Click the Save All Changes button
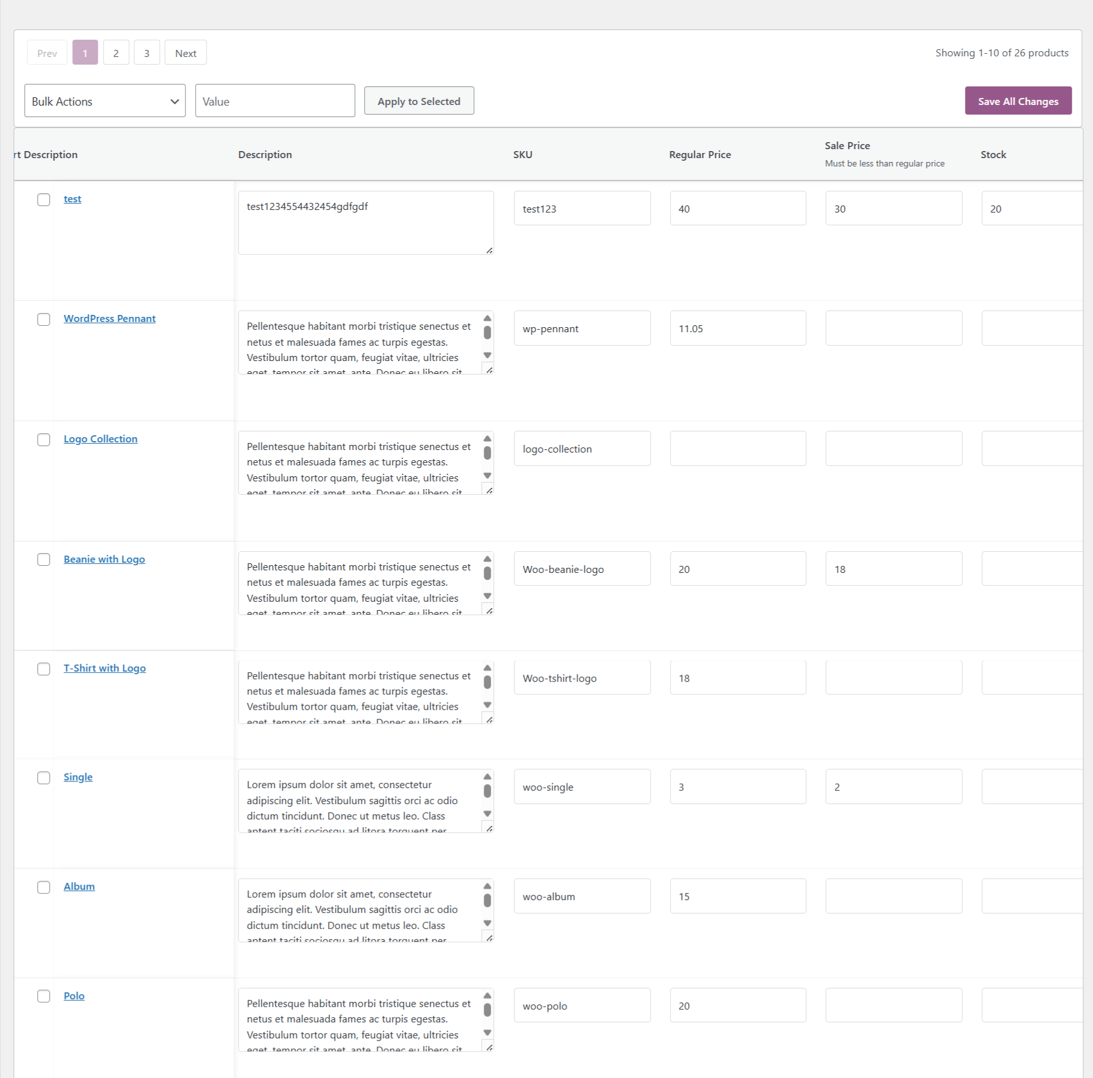Viewport: 1093px width, 1078px height. click(x=1017, y=101)
